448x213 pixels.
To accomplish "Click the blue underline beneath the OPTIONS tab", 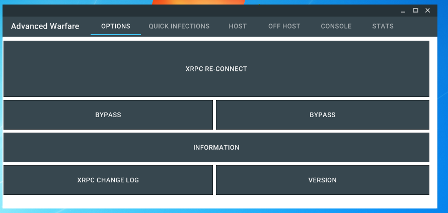I will point(116,35).
